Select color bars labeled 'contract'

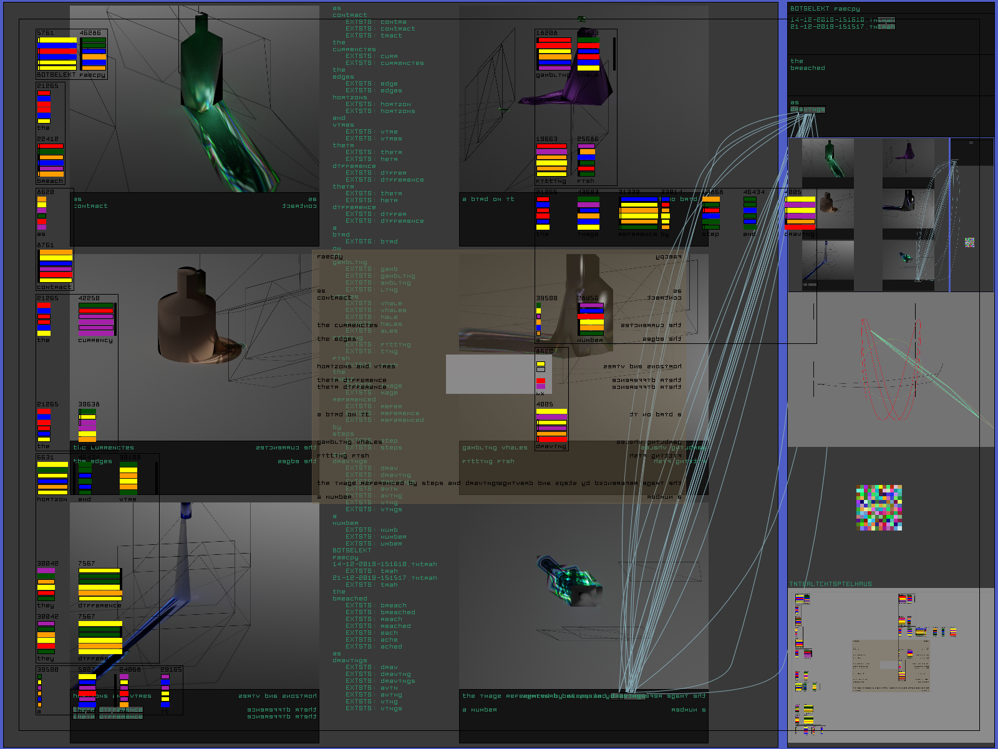[x=56, y=267]
